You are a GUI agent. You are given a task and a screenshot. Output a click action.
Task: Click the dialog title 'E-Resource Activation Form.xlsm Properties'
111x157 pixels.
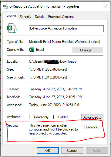(x=45, y=6)
